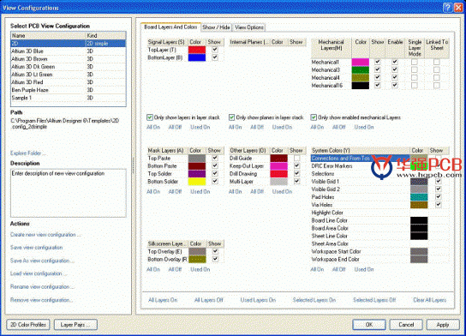Click the yellow Bottom Solder color swatch
This screenshot has width=466, height=336.
pyautogui.click(x=197, y=182)
